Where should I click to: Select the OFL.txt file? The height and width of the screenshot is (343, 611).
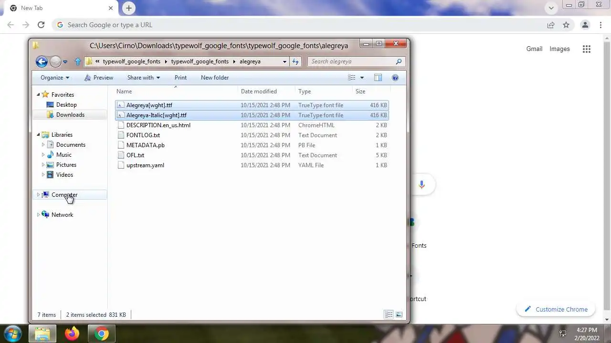coord(252,155)
